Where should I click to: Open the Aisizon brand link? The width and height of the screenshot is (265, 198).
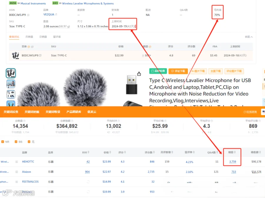pos(26,172)
